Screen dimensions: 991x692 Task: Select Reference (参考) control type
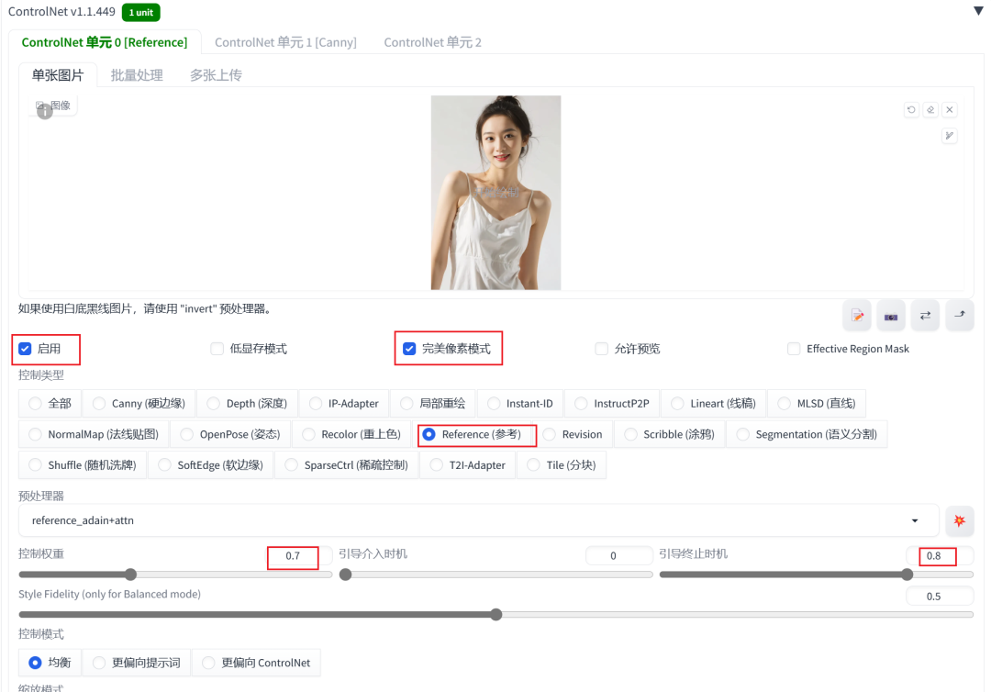[473, 434]
